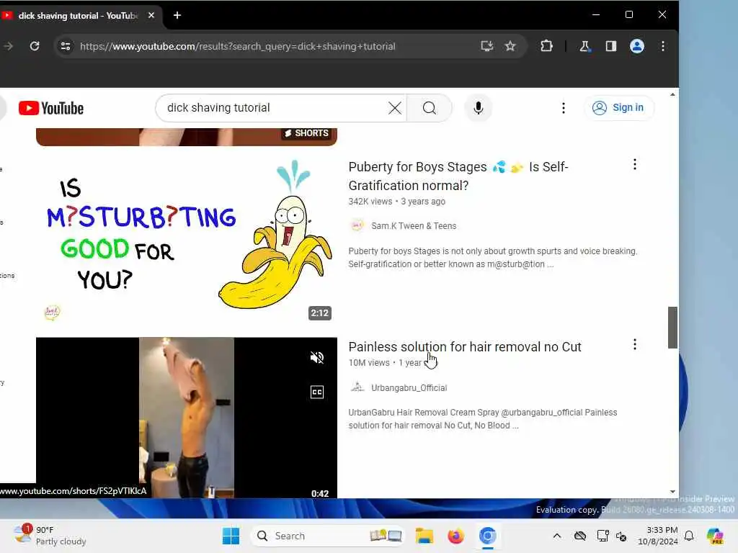Viewport: 738px width, 553px height.
Task: Bookmark this page with the star icon
Action: click(x=510, y=46)
